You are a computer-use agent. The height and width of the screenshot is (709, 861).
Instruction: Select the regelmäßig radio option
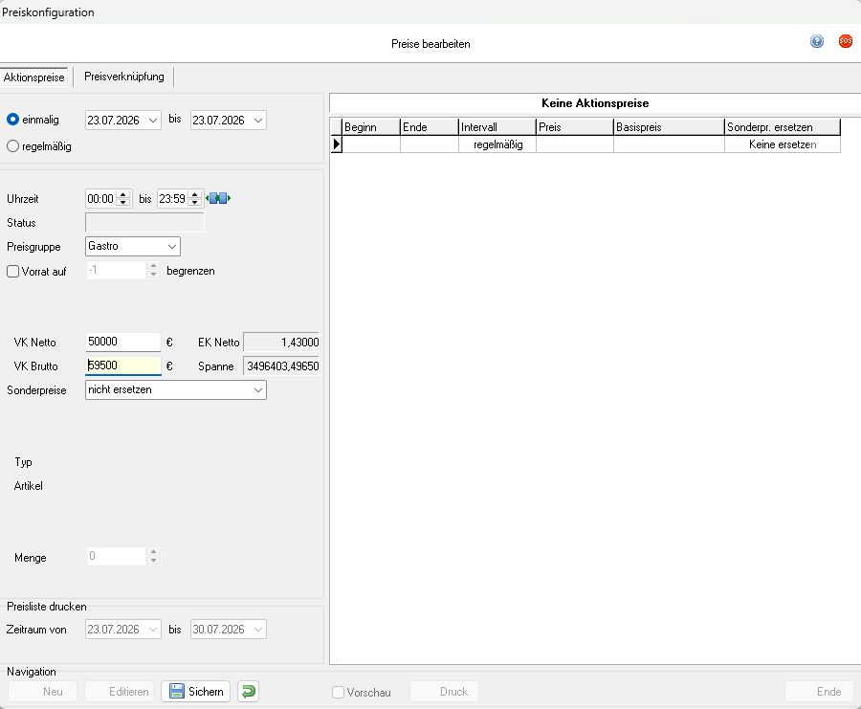[x=12, y=146]
